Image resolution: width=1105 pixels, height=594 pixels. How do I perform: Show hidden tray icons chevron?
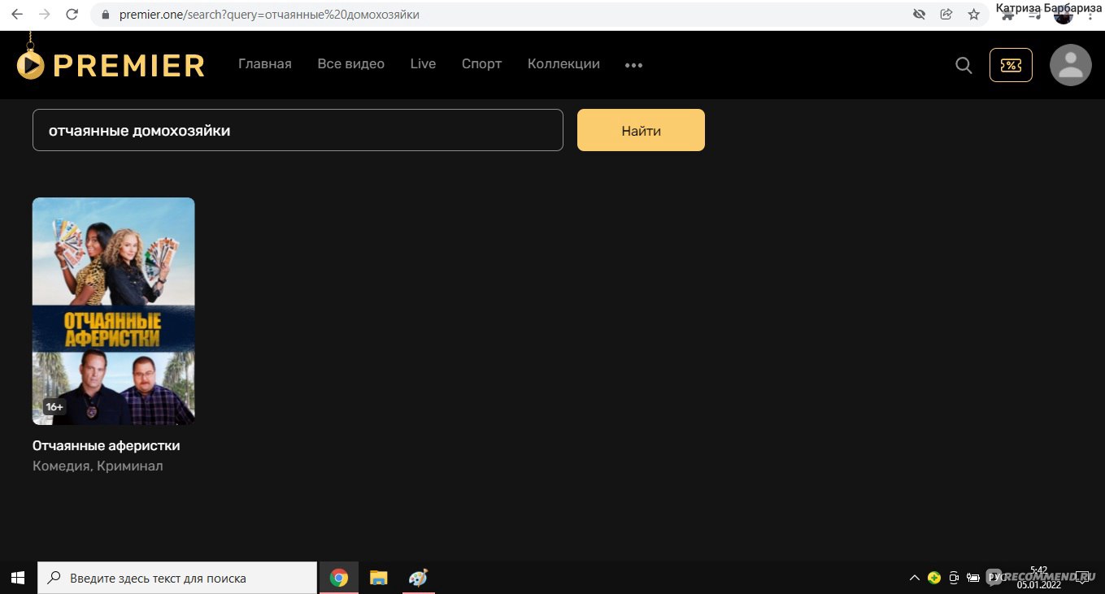(x=915, y=578)
